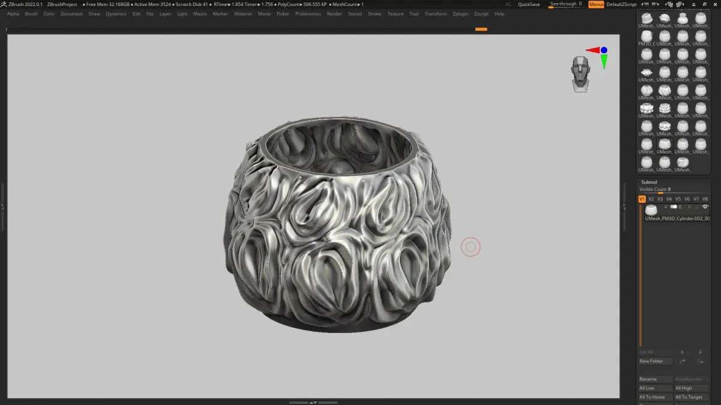Activate visibility set V6
Viewport: 721px width, 405px height.
pos(687,199)
